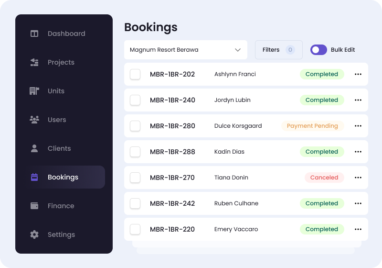The width and height of the screenshot is (382, 268).
Task: Check the box for MBR-1BR-270
Action: point(135,178)
